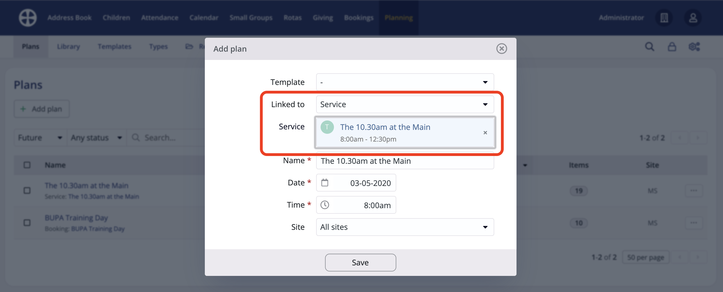Click into the Name input field
This screenshot has height=292, width=723.
pyautogui.click(x=404, y=161)
